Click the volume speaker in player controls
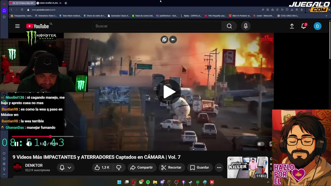Viewport: 331px width, 186px height. click(x=29, y=144)
